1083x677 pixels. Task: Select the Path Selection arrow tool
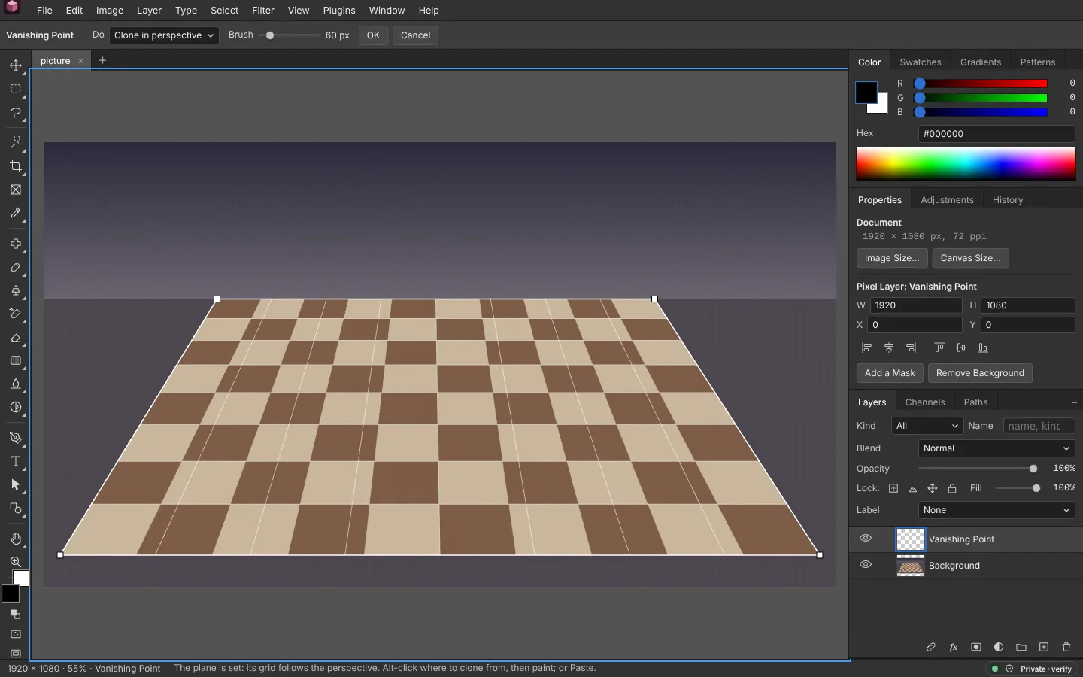16,484
